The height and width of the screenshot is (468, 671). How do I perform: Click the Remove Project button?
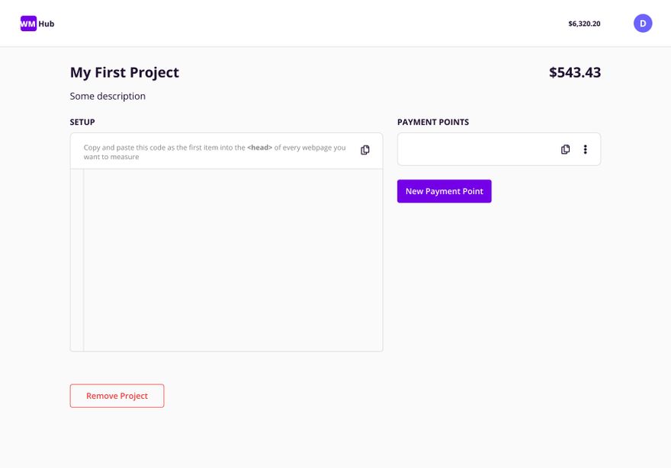117,396
